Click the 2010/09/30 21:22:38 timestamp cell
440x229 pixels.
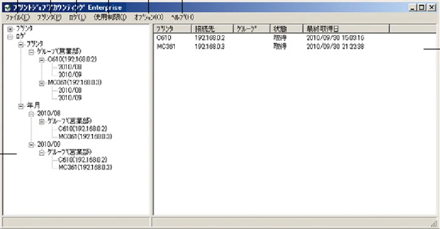point(336,46)
